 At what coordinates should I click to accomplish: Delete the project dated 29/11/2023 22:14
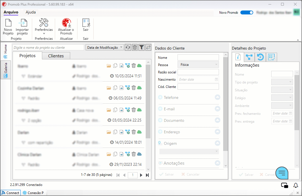[x=134, y=154]
